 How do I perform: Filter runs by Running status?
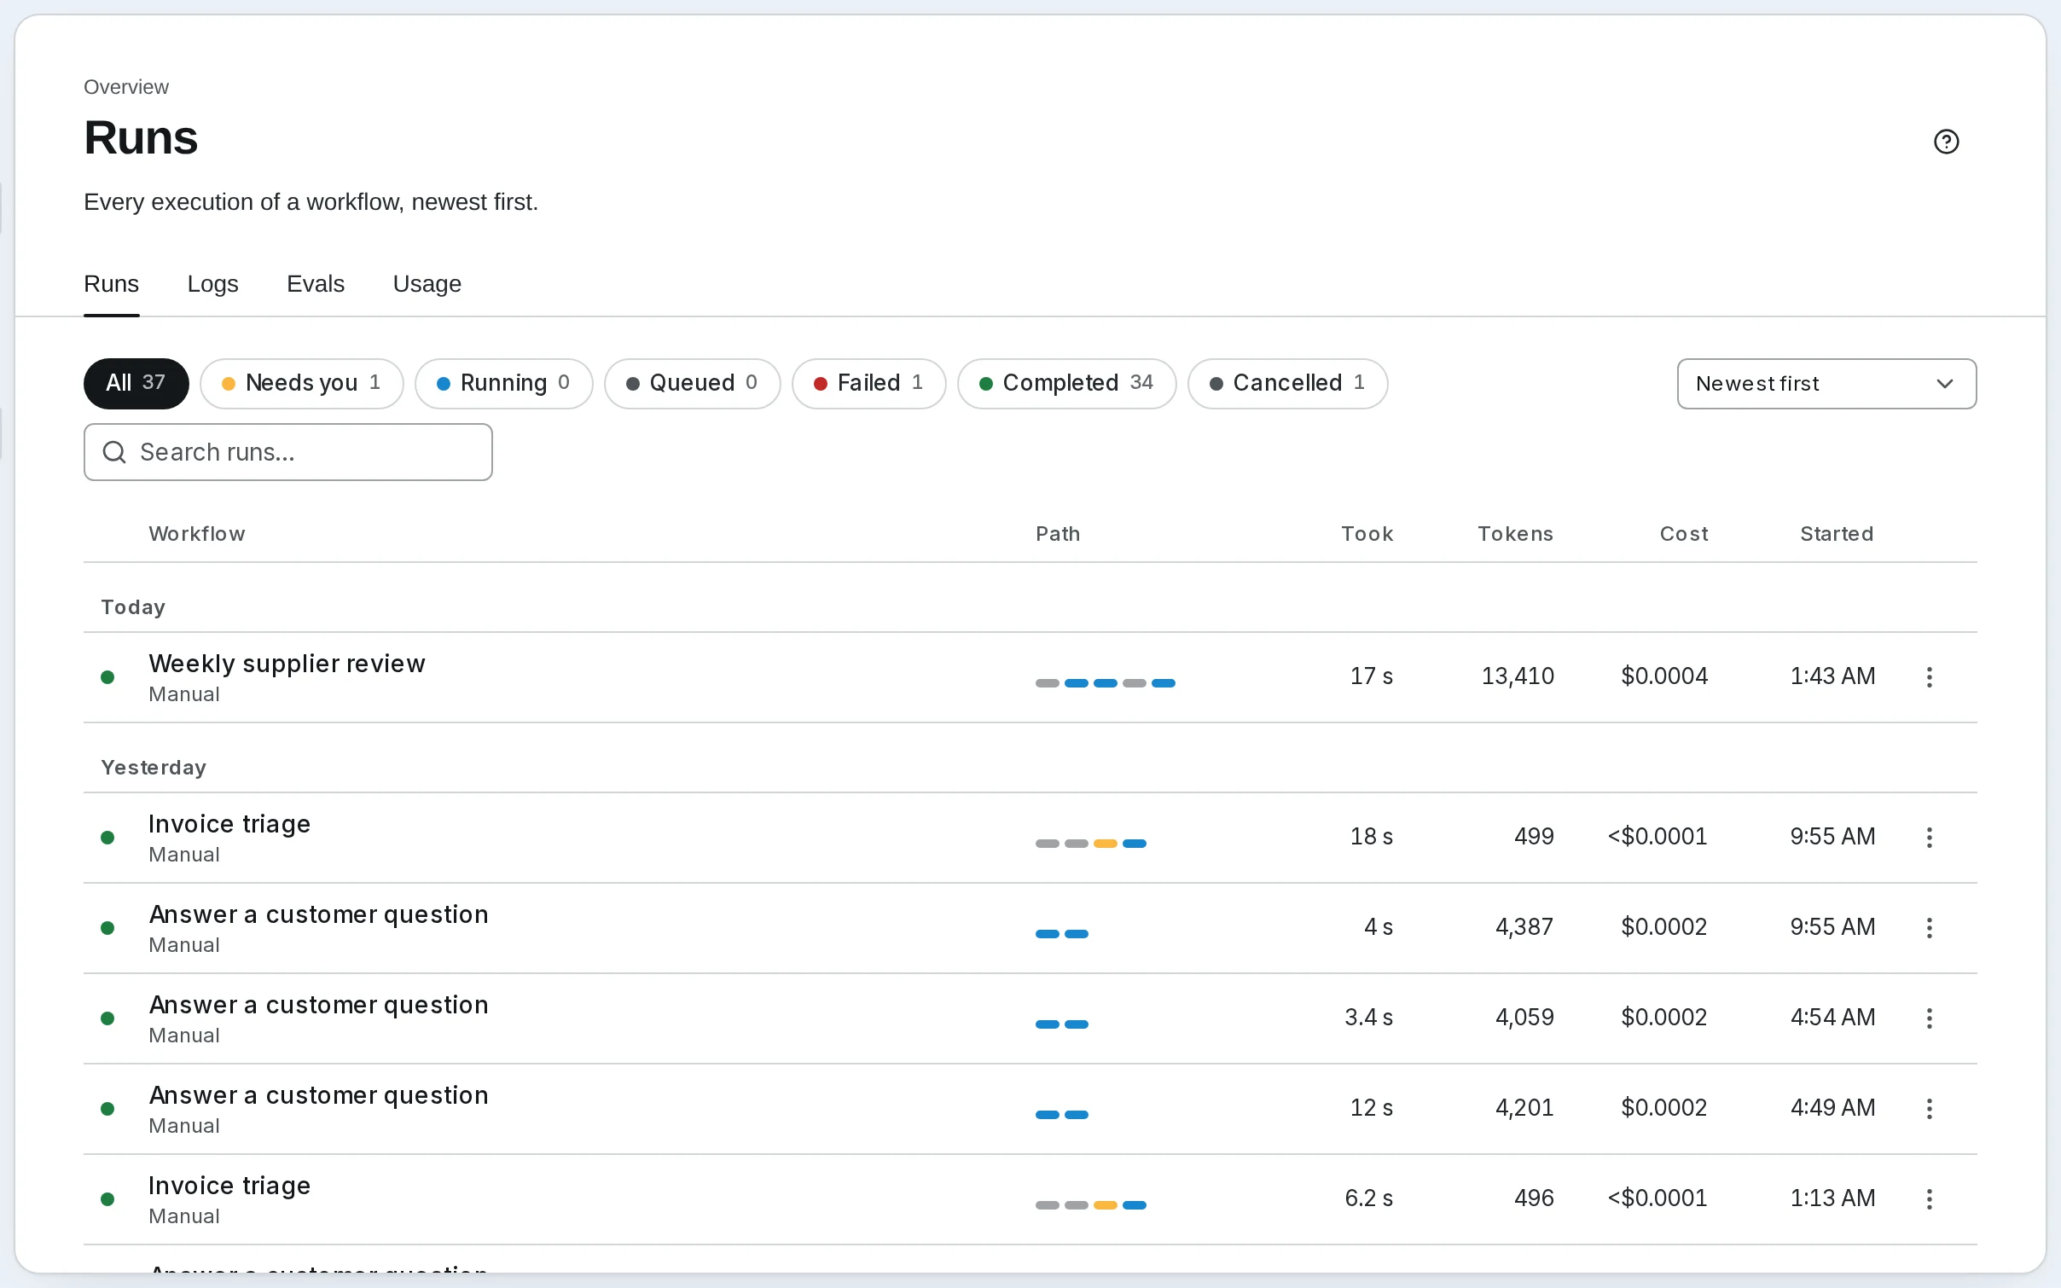point(504,383)
